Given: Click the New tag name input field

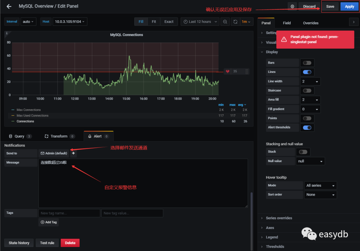Looking at the screenshot, I should (69, 213).
